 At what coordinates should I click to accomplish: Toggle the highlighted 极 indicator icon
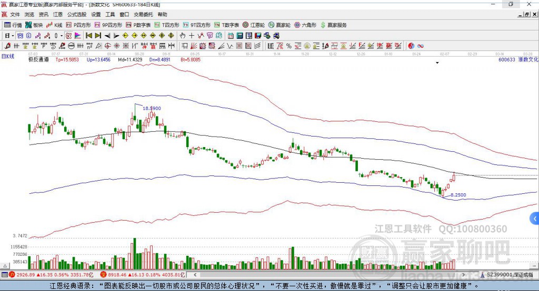(x=68, y=36)
